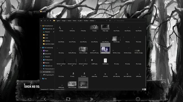Switch to large thumbnails view
This screenshot has width=183, height=102.
145,90
